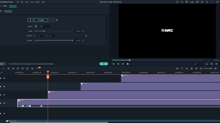Switch to the Video tab

pos(5,6)
